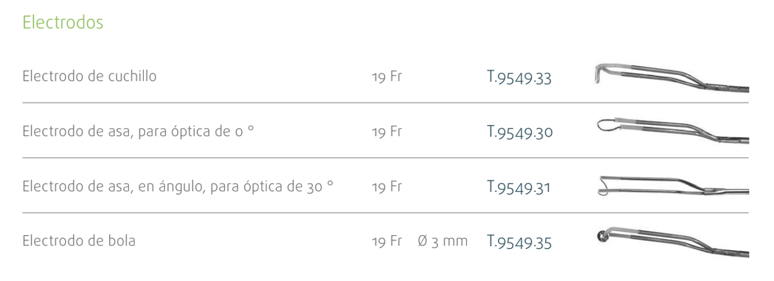Click product code T.9549.35
774x281 pixels.
click(x=519, y=244)
